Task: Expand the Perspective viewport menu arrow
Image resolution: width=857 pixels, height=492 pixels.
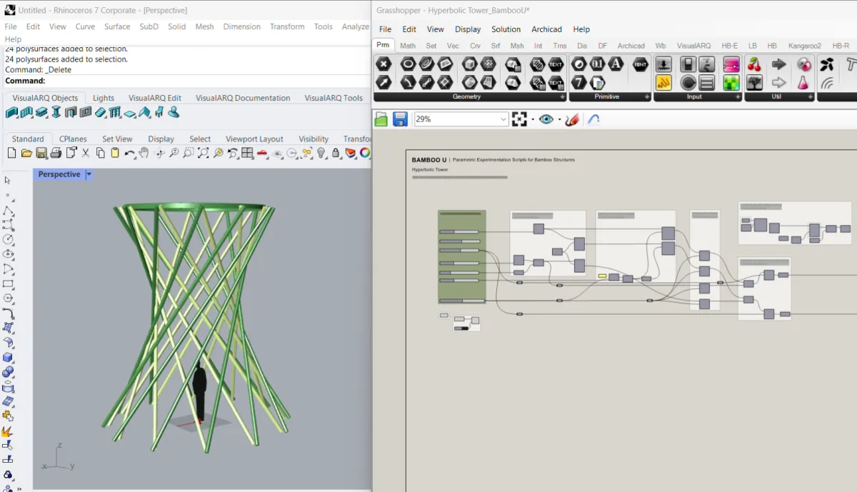Action: (x=89, y=174)
